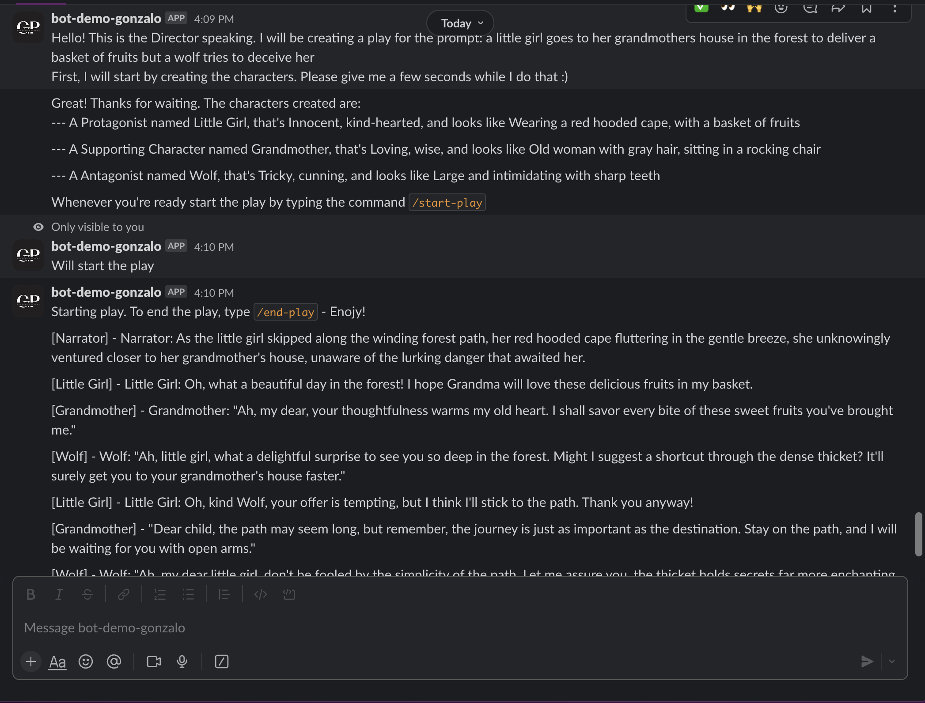Insert a link using the link icon

pos(123,594)
